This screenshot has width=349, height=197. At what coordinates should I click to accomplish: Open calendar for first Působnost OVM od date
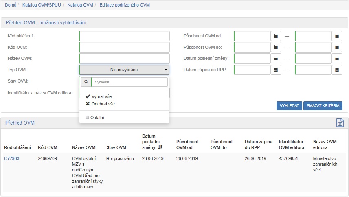click(x=276, y=36)
